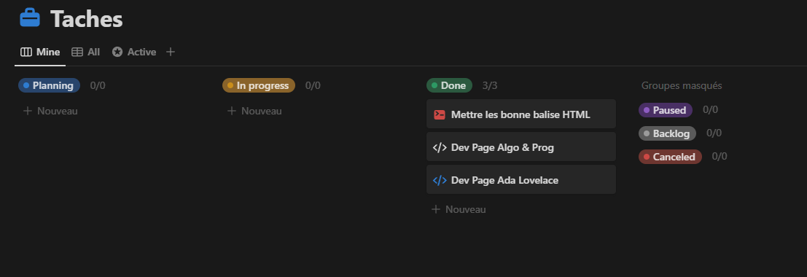807x277 pixels.
Task: Click the star icon of Active view
Action: point(117,52)
